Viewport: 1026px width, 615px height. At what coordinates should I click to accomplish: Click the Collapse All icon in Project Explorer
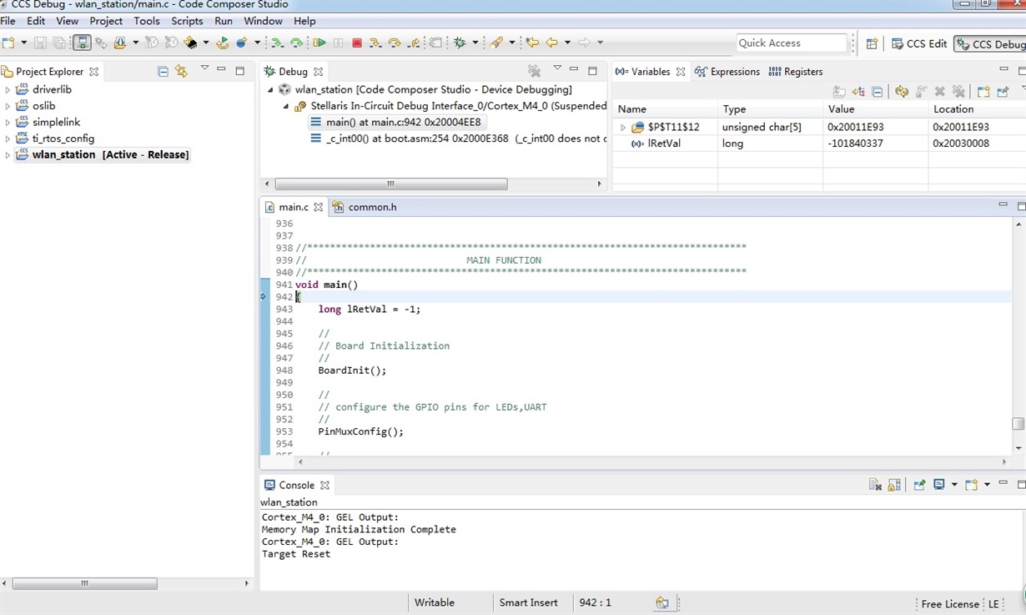coord(163,72)
